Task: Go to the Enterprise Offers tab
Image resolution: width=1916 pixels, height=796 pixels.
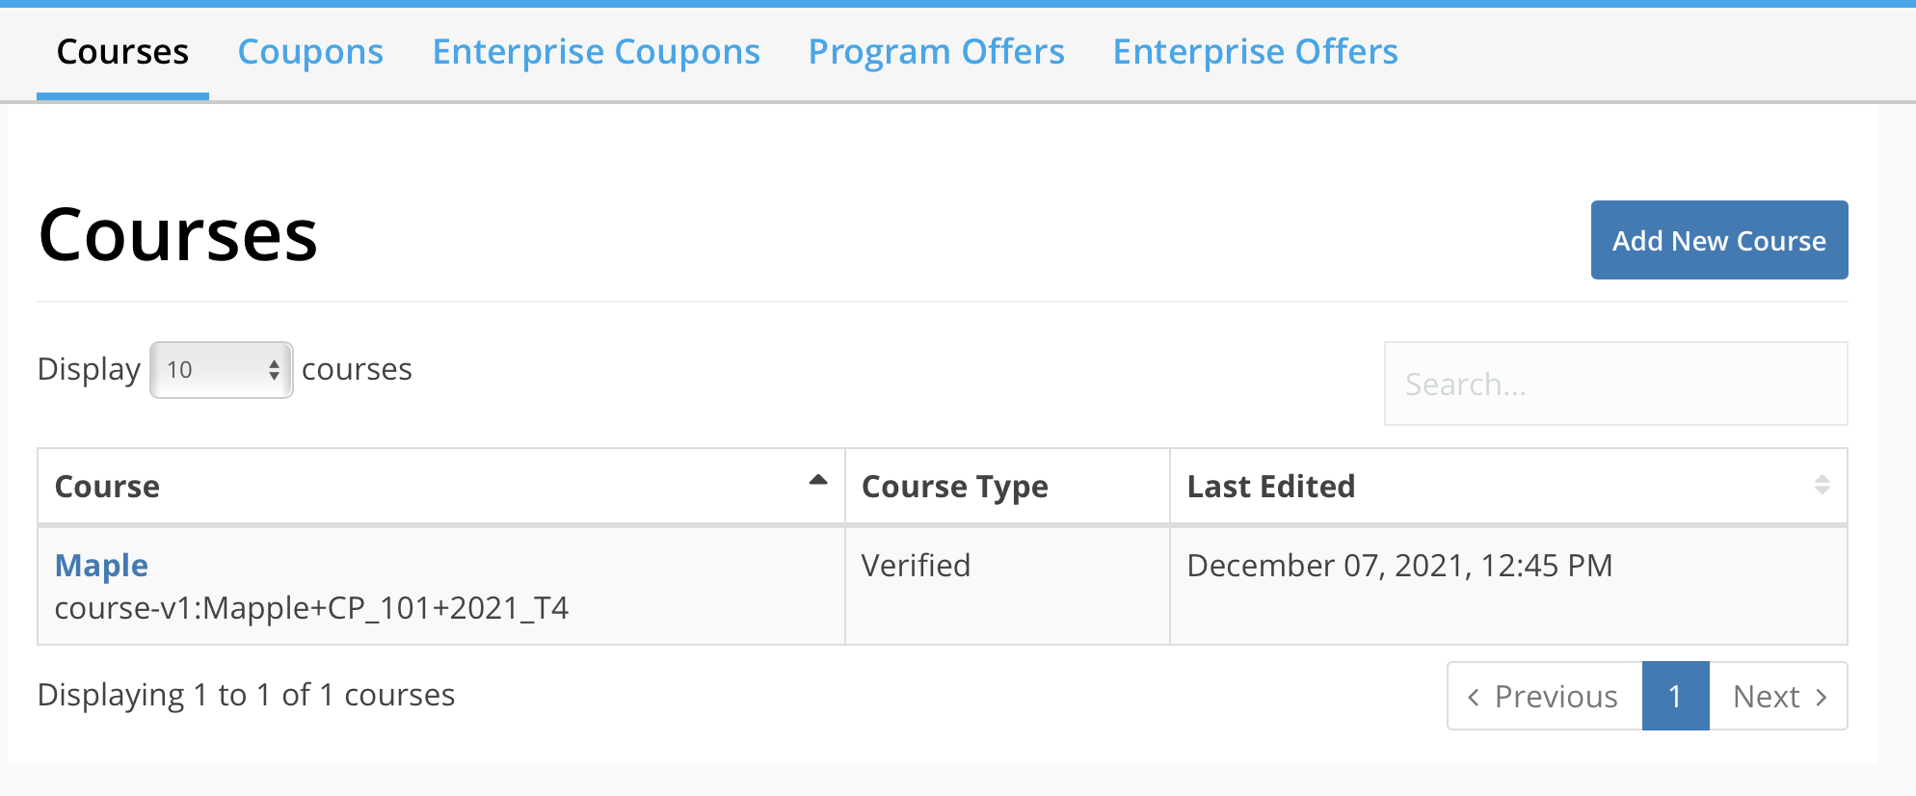Action: 1255,51
